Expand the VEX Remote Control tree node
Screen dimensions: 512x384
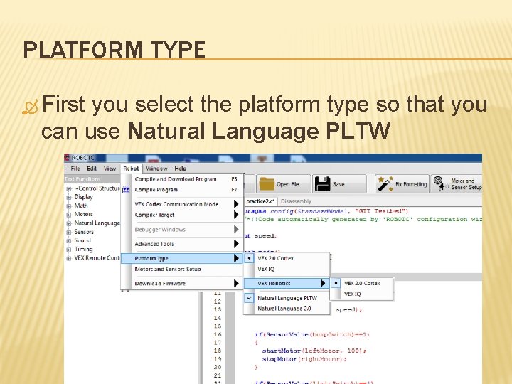click(x=68, y=258)
